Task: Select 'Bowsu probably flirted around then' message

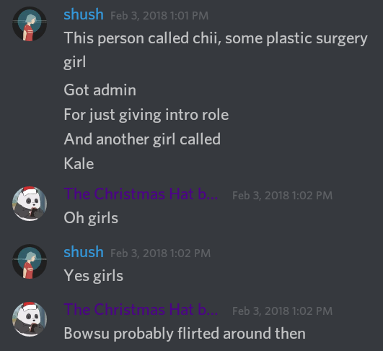Action: tap(185, 334)
